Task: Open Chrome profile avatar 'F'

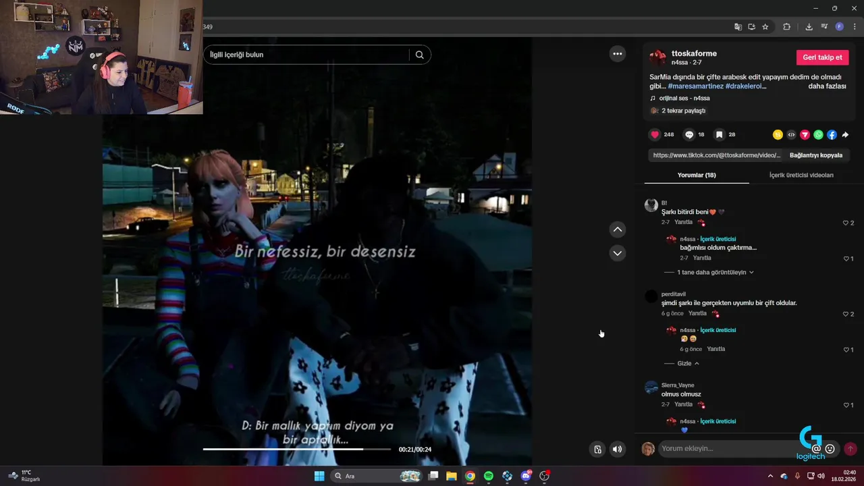Action: tap(840, 27)
